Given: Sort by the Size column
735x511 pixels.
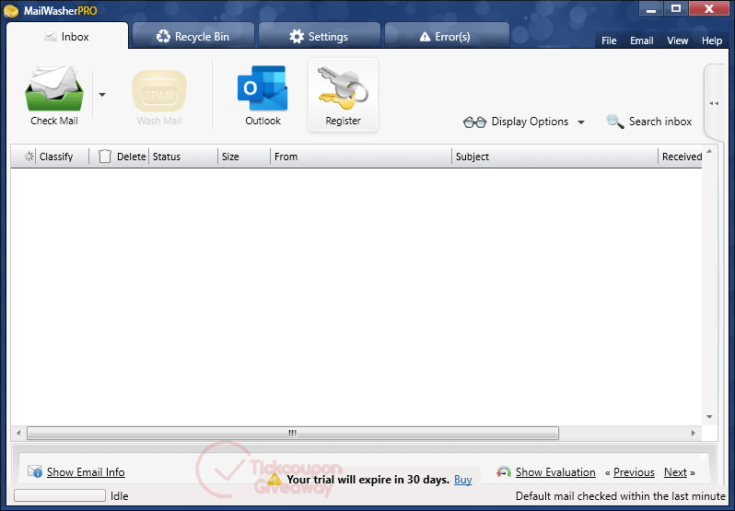Looking at the screenshot, I should (x=230, y=157).
